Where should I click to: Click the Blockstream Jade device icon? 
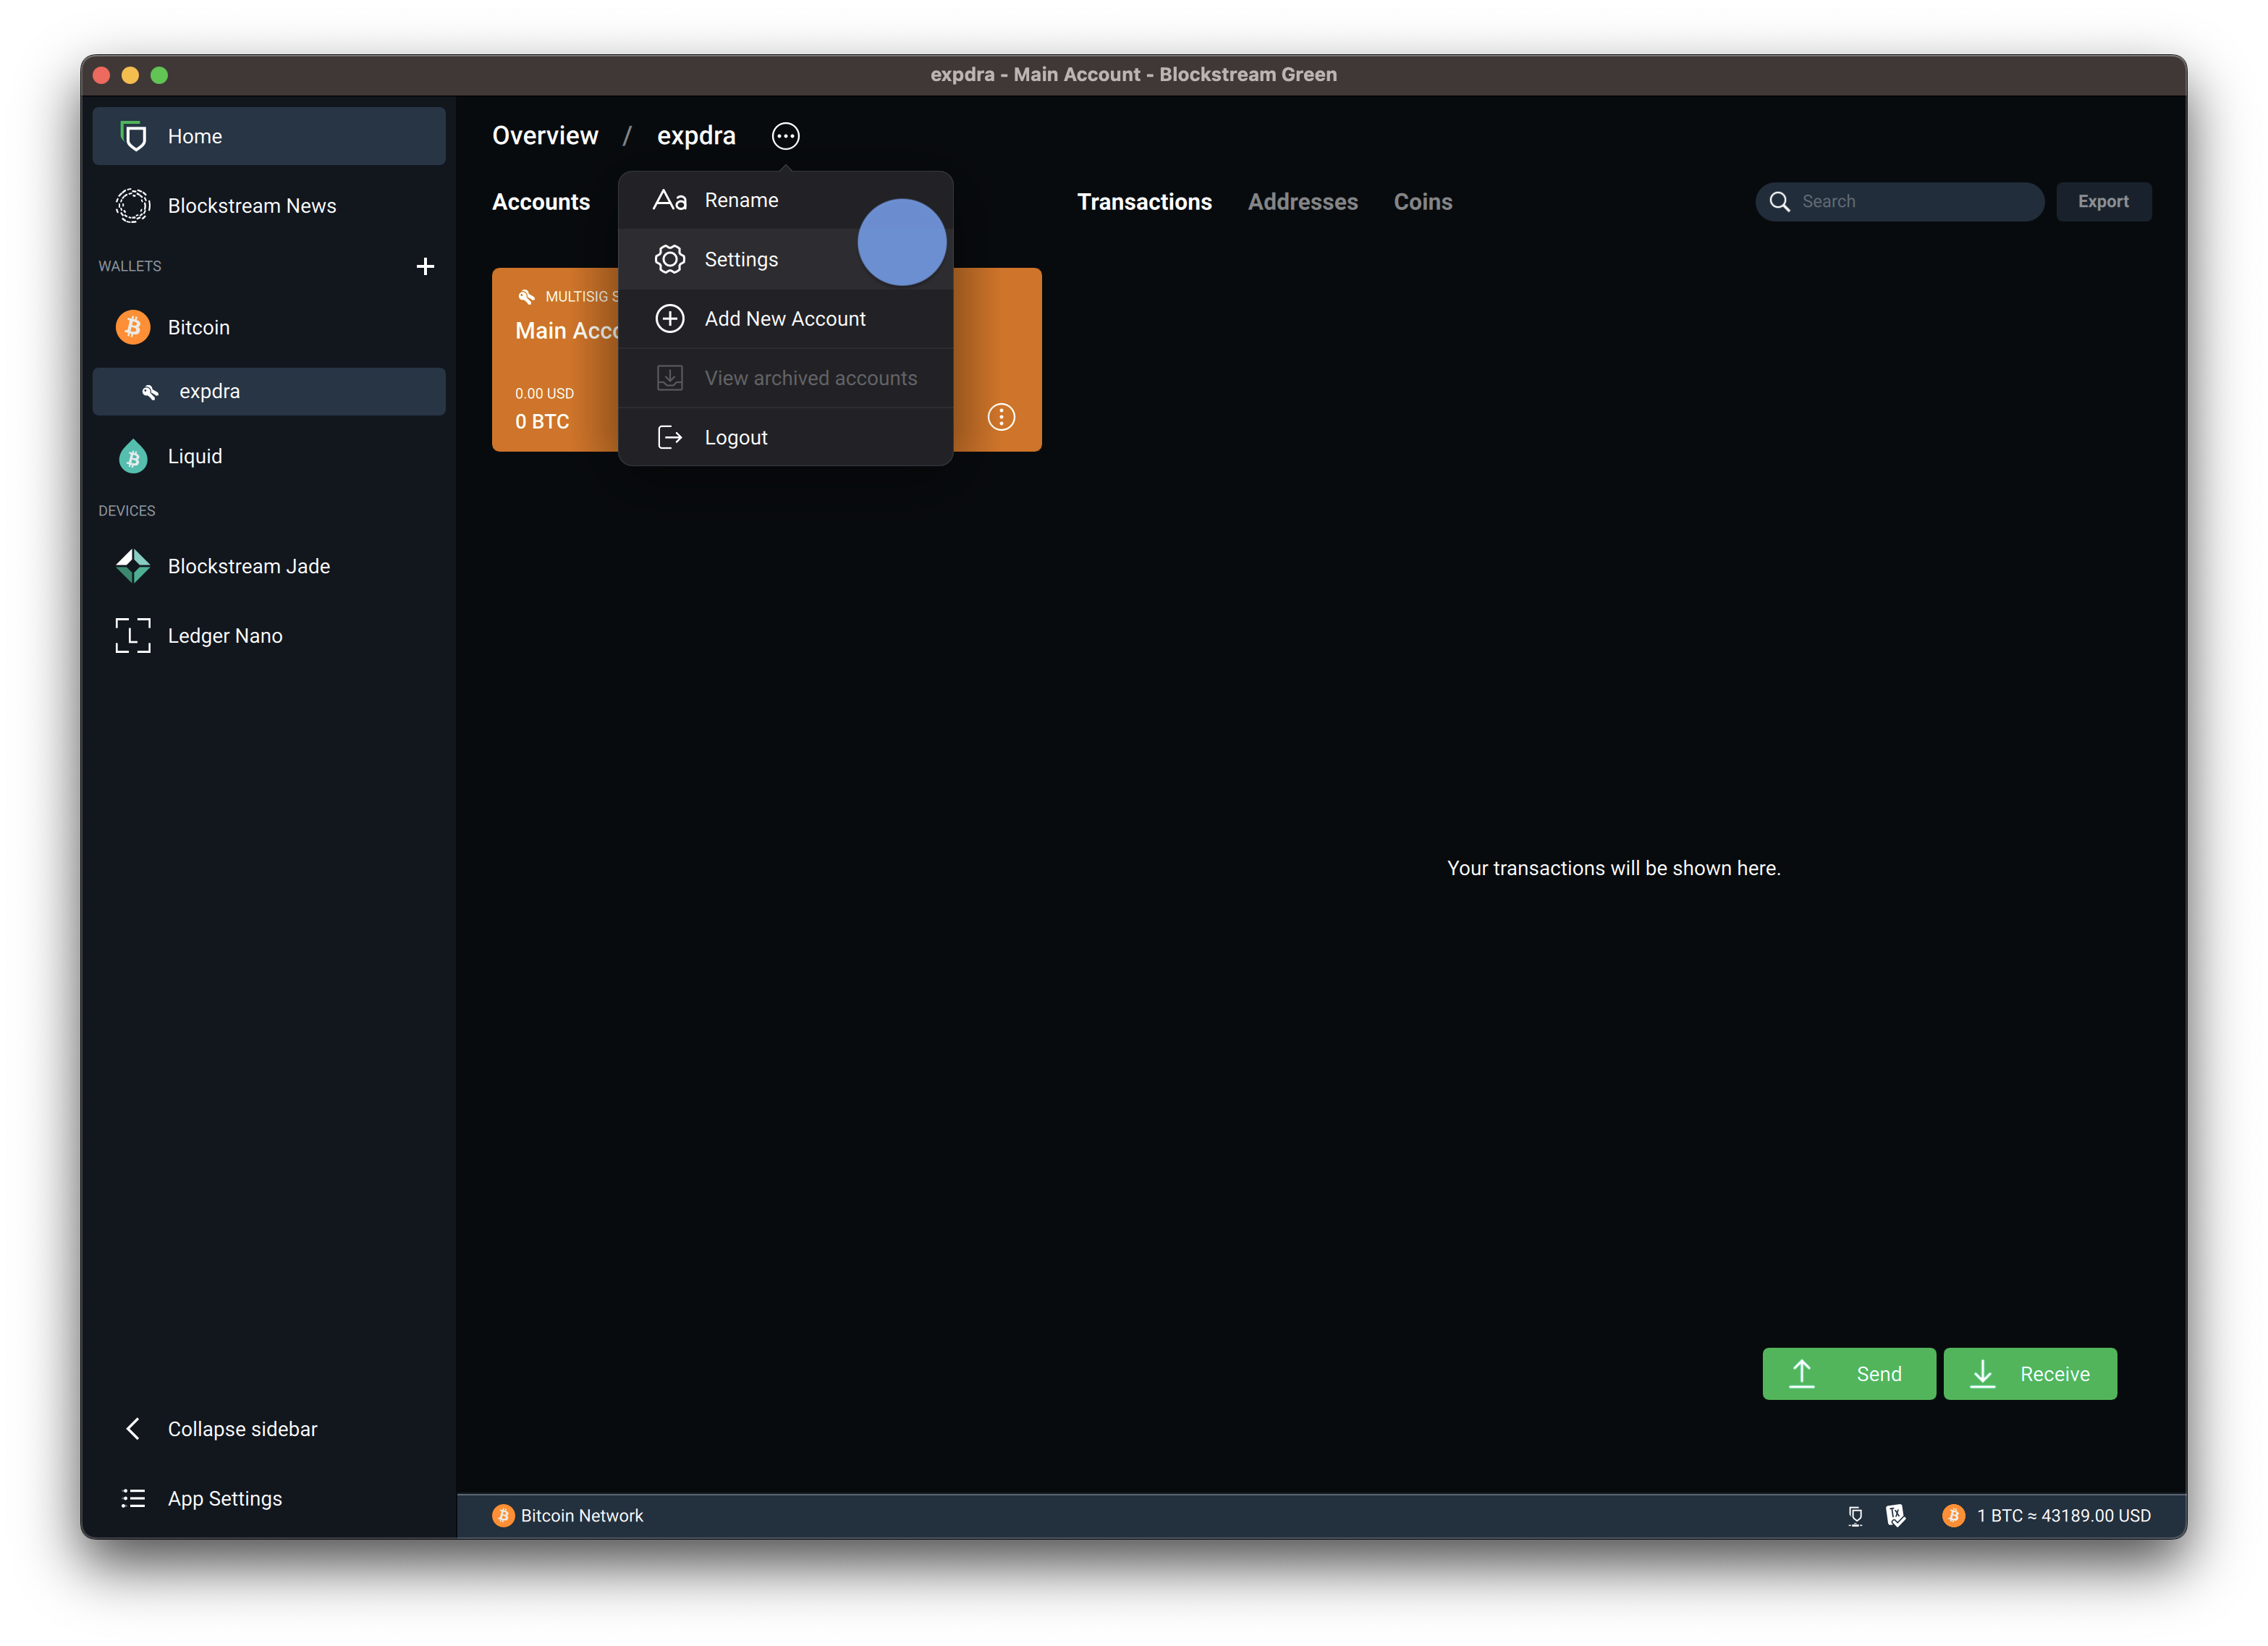pos(133,566)
